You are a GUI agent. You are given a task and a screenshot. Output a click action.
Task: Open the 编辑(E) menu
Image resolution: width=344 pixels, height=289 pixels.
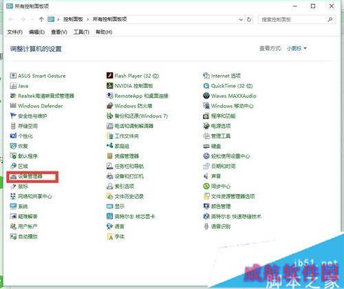(x=36, y=32)
